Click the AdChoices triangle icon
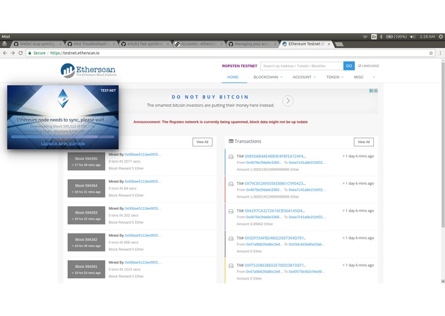Image resolution: width=445 pixels, height=316 pixels. [x=371, y=91]
